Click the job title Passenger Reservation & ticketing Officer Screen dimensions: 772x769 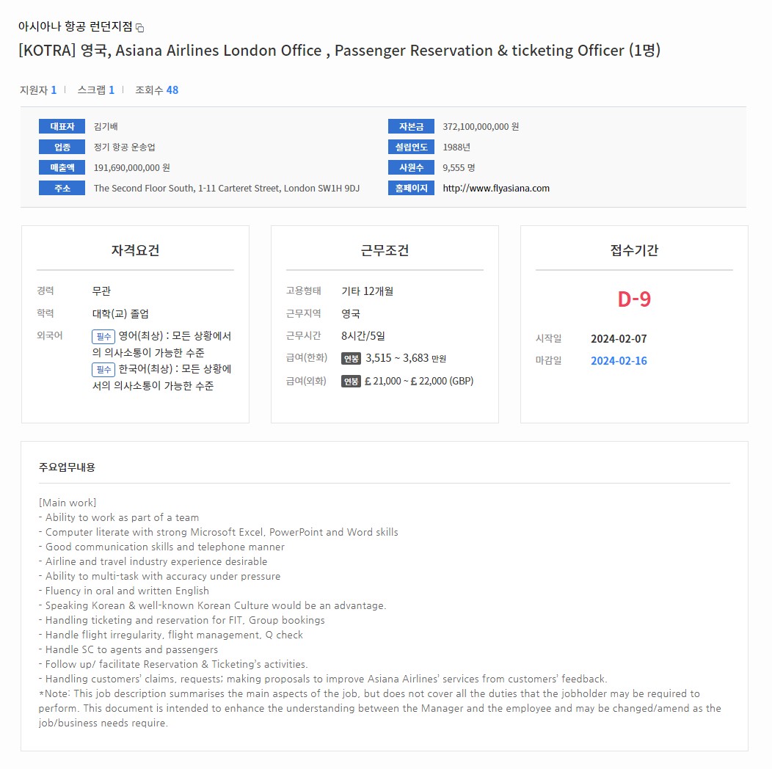coord(479,50)
